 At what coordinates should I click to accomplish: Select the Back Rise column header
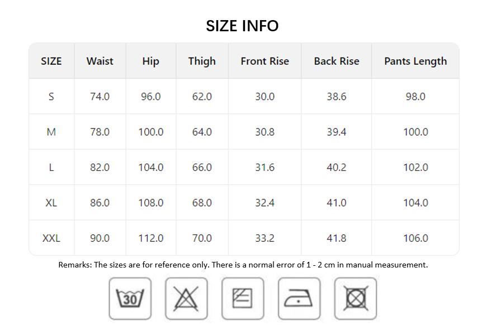pyautogui.click(x=337, y=61)
